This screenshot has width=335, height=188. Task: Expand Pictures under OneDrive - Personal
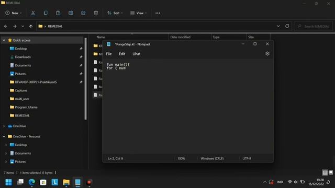tap(6, 161)
